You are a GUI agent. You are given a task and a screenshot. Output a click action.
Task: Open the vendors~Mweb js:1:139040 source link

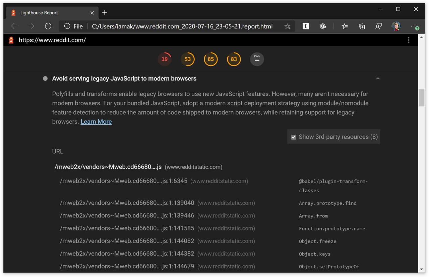pos(127,203)
